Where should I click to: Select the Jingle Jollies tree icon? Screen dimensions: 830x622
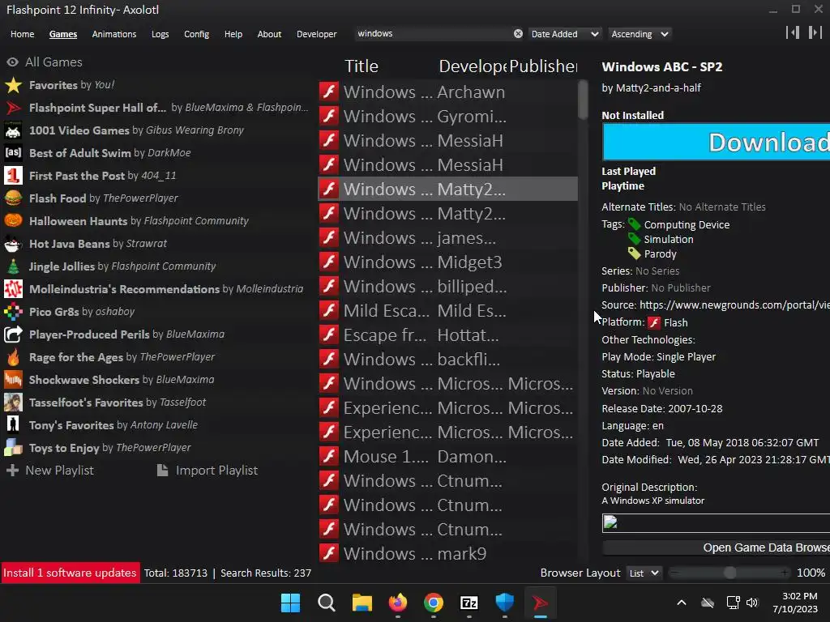13,266
